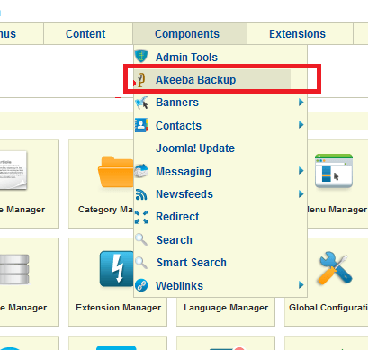368x350 pixels.
Task: Click the article document icon
Action: click(x=13, y=170)
